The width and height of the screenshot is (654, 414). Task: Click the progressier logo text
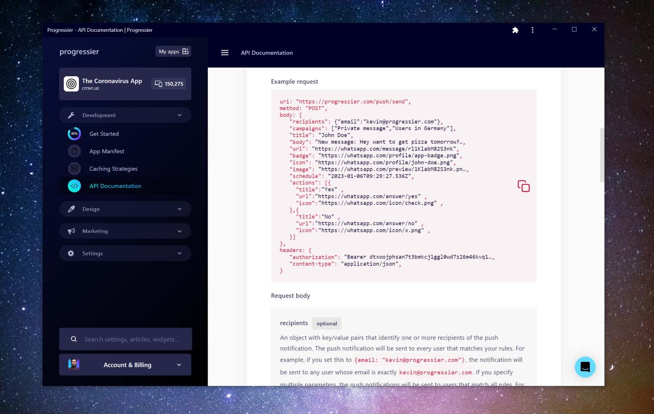pos(79,52)
